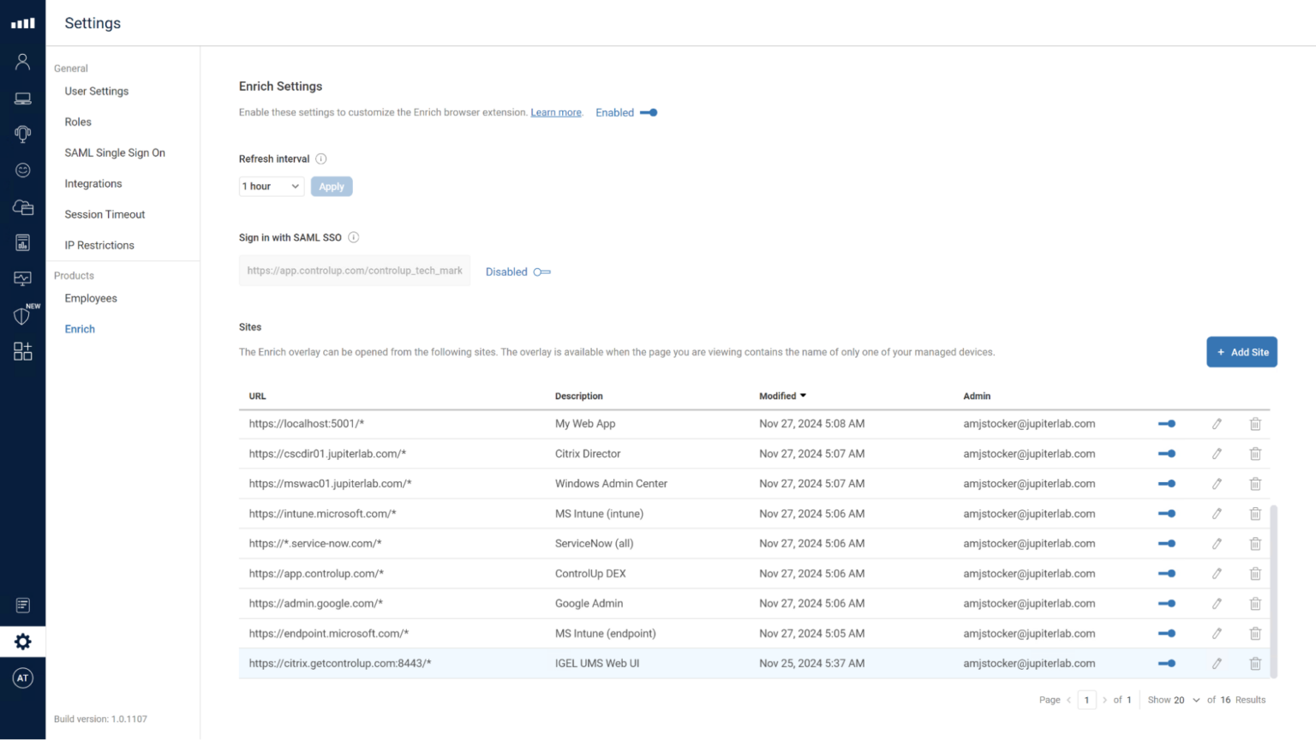Click the shield icon marked NEW
The image size is (1316, 740).
[x=22, y=315]
